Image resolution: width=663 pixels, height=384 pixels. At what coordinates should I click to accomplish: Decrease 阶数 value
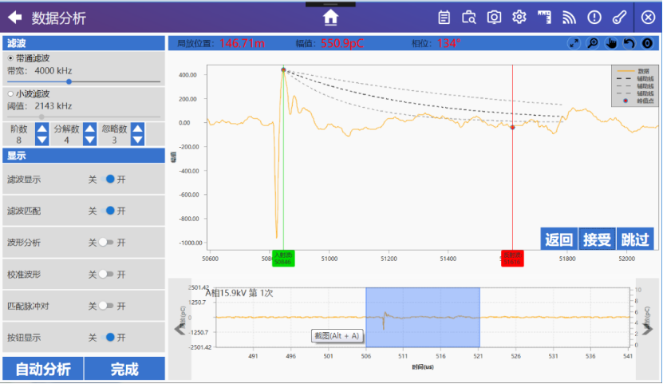pyautogui.click(x=41, y=140)
